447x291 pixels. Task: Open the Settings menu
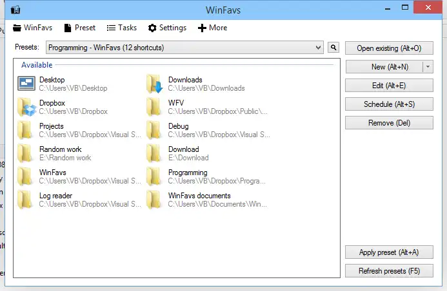point(167,28)
